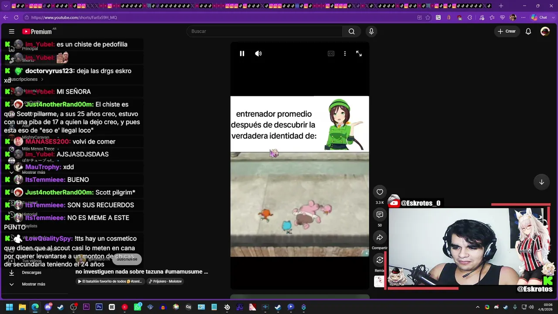Launch Adobe Photoshop from taskbar
This screenshot has width=558, height=314.
click(x=99, y=307)
